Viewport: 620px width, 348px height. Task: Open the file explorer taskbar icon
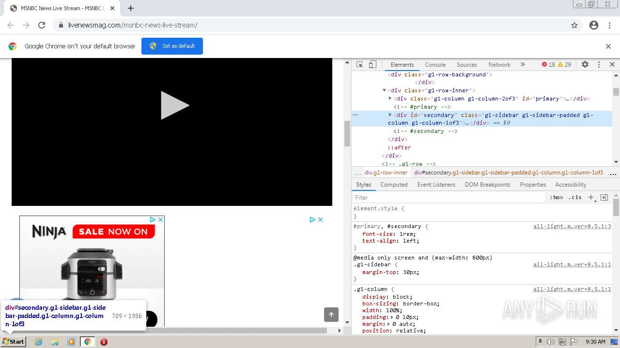[55, 342]
